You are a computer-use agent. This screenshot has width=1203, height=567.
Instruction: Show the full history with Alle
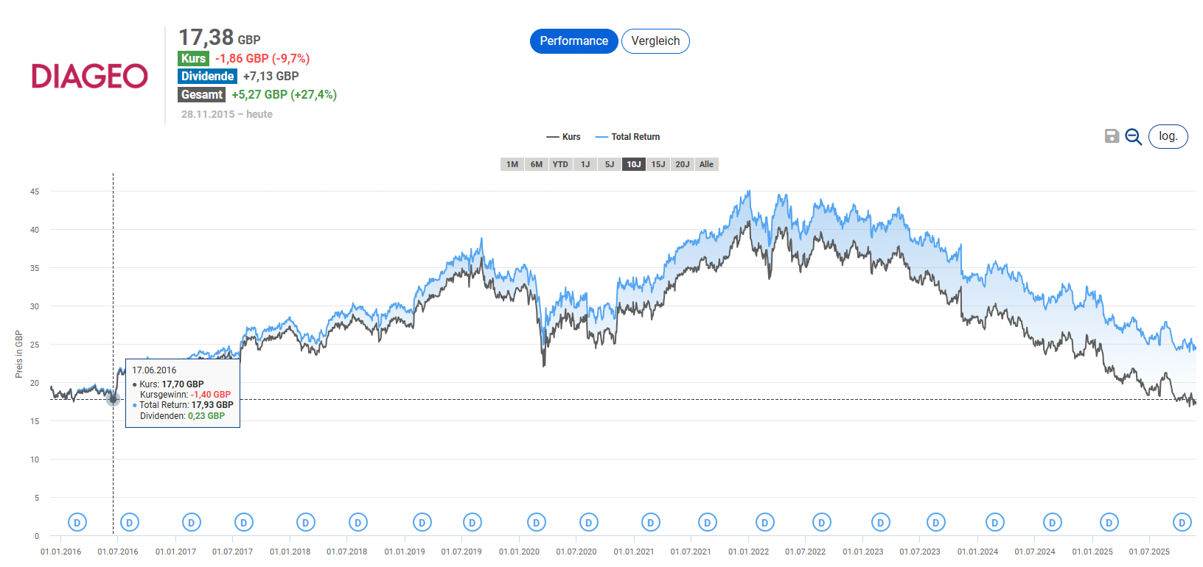click(706, 164)
